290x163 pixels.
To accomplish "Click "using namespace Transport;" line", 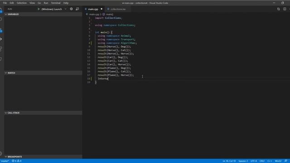I will click(116, 39).
